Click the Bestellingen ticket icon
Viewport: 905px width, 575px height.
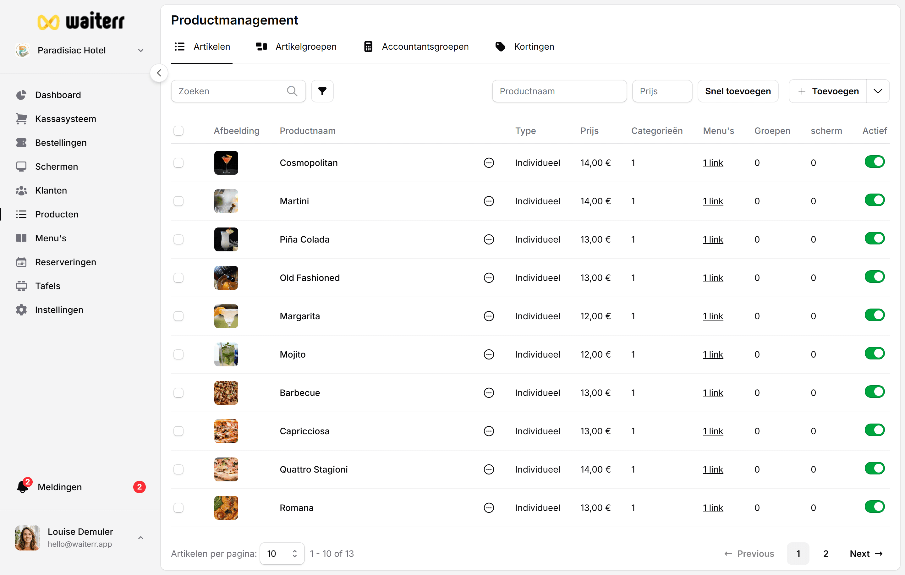tap(21, 142)
